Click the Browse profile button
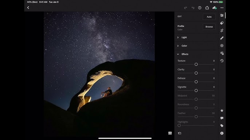This screenshot has height=140, width=250. (209, 27)
